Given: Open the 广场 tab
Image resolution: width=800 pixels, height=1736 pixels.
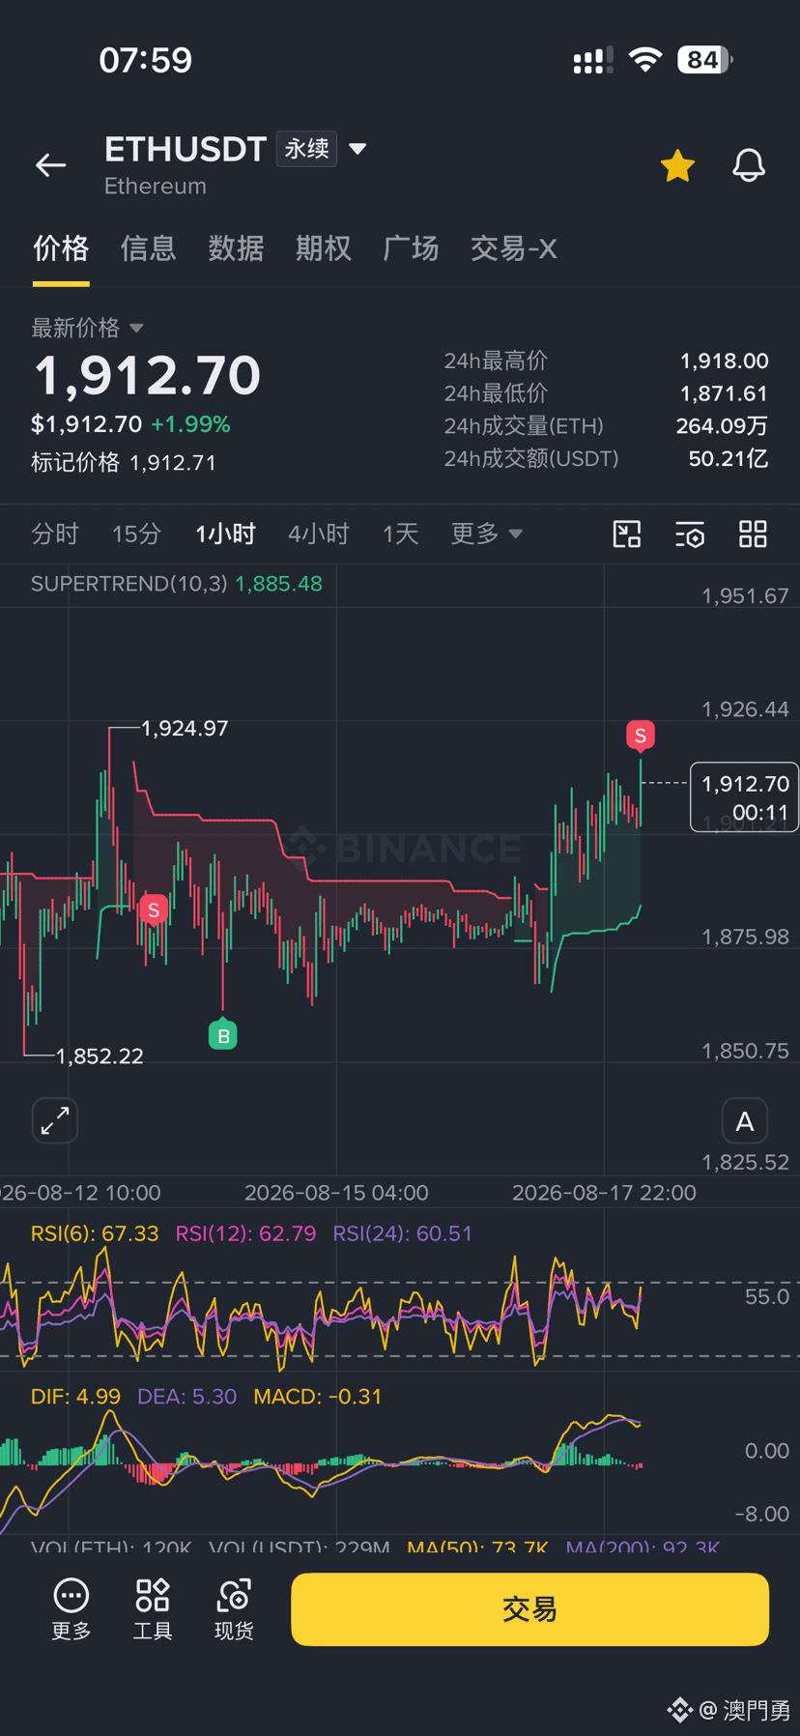Looking at the screenshot, I should pyautogui.click(x=411, y=248).
